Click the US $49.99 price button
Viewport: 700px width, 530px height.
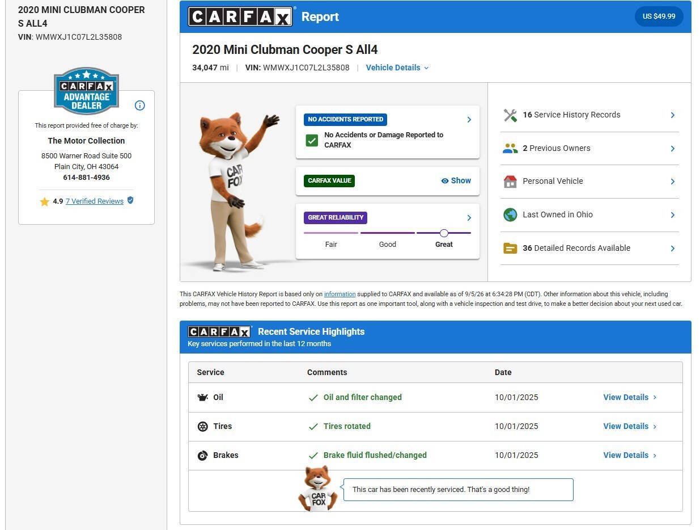659,16
